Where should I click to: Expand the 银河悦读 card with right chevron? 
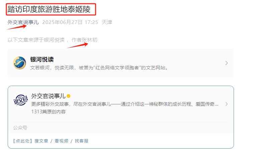click(227, 63)
